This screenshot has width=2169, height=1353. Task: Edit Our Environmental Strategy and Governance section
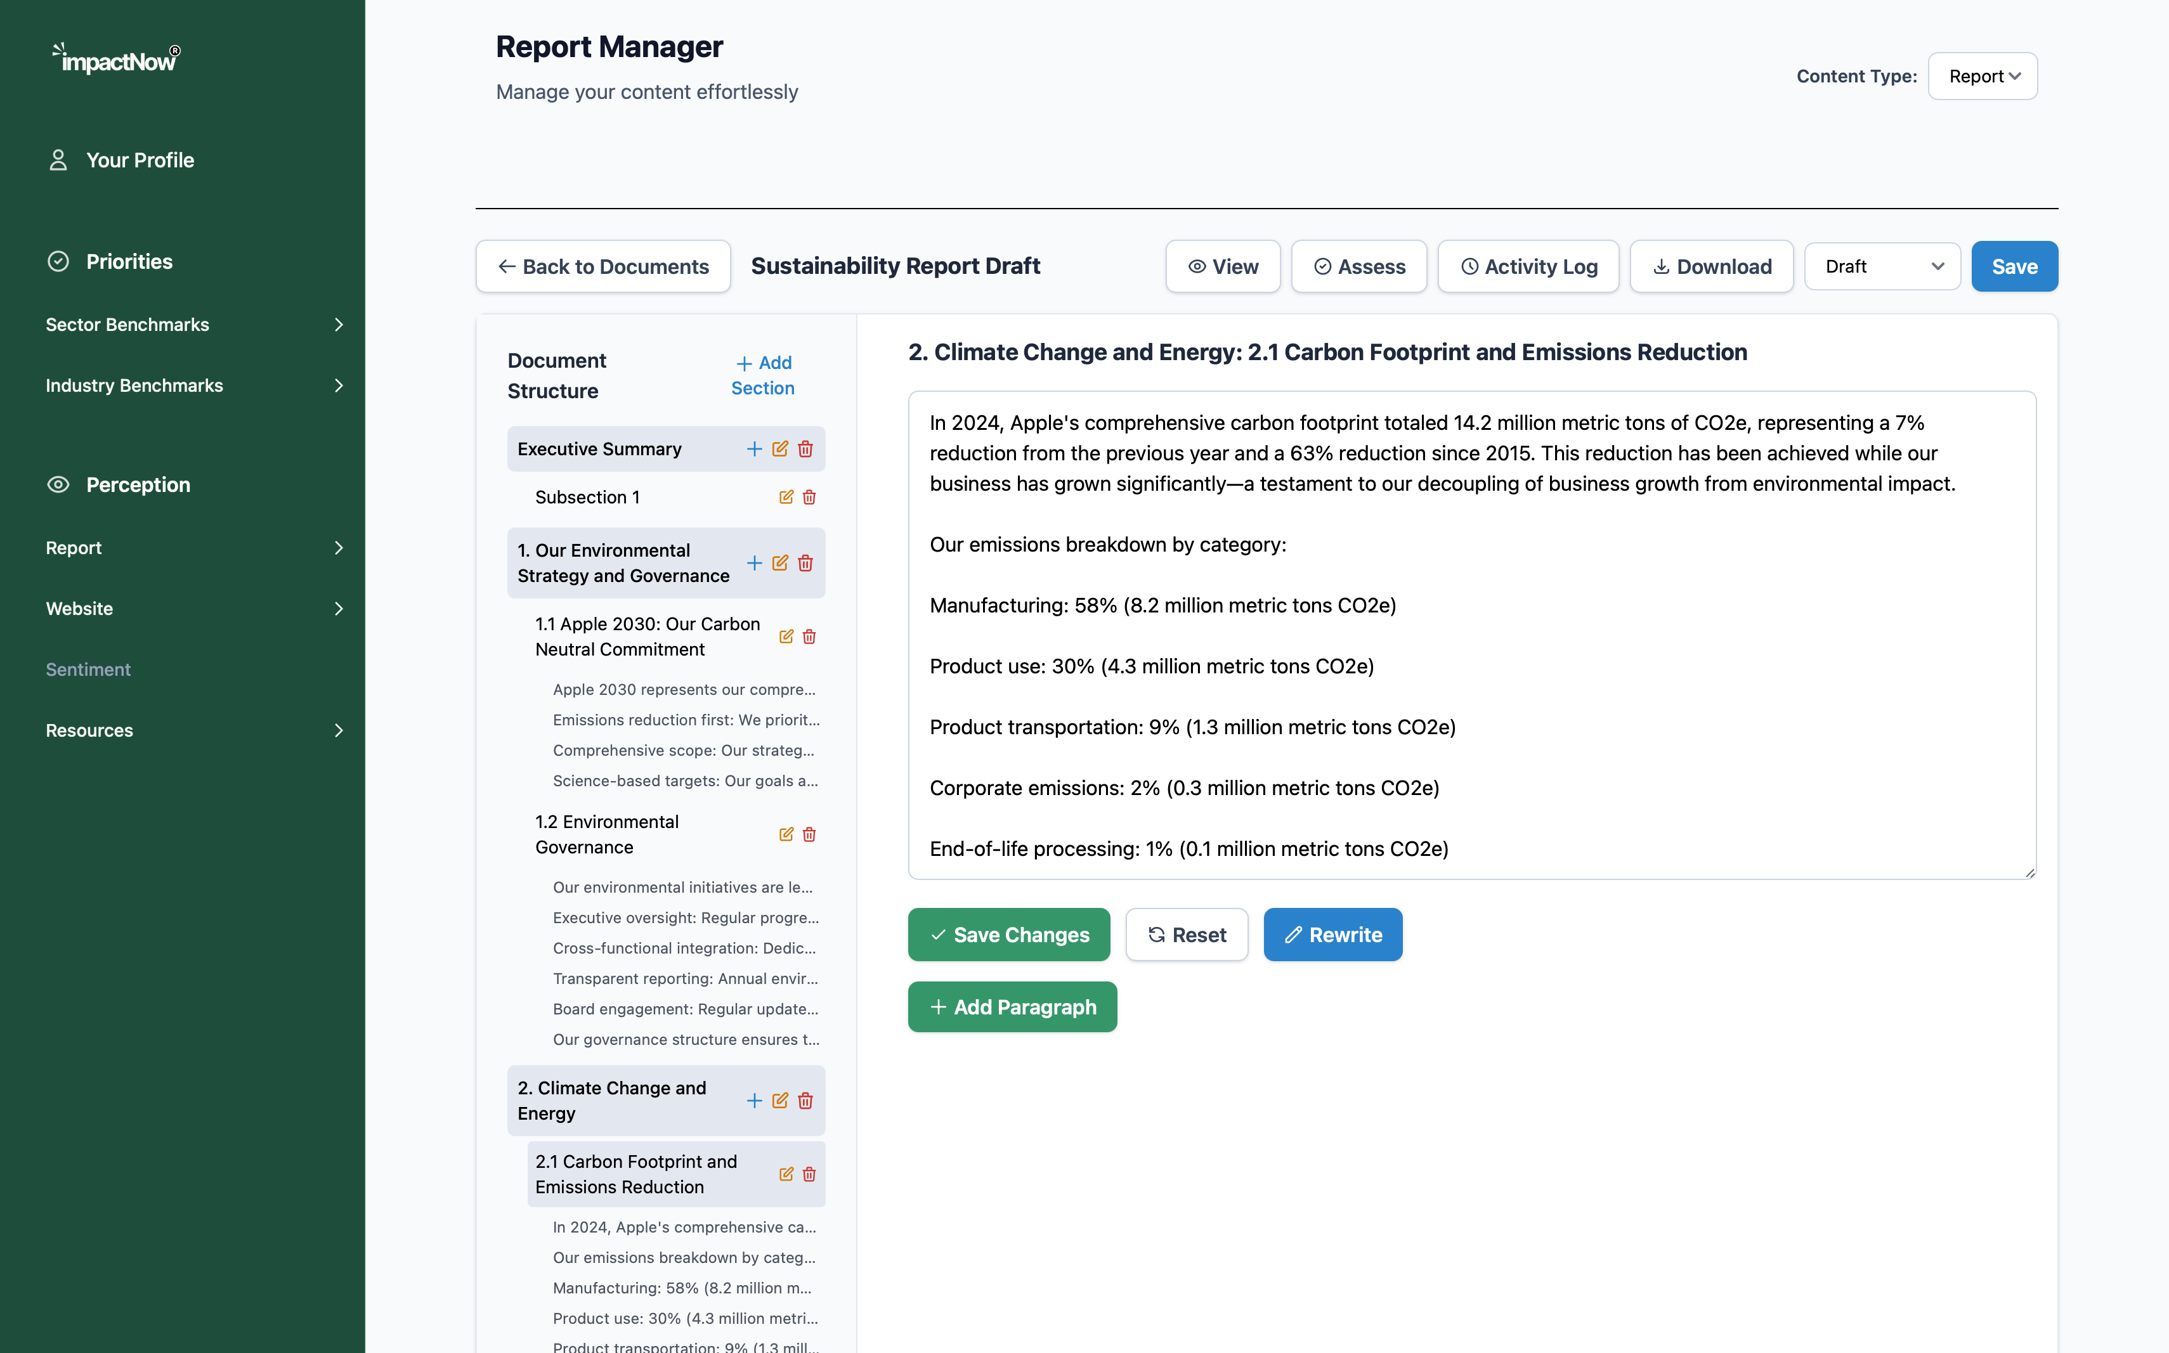pyautogui.click(x=781, y=563)
